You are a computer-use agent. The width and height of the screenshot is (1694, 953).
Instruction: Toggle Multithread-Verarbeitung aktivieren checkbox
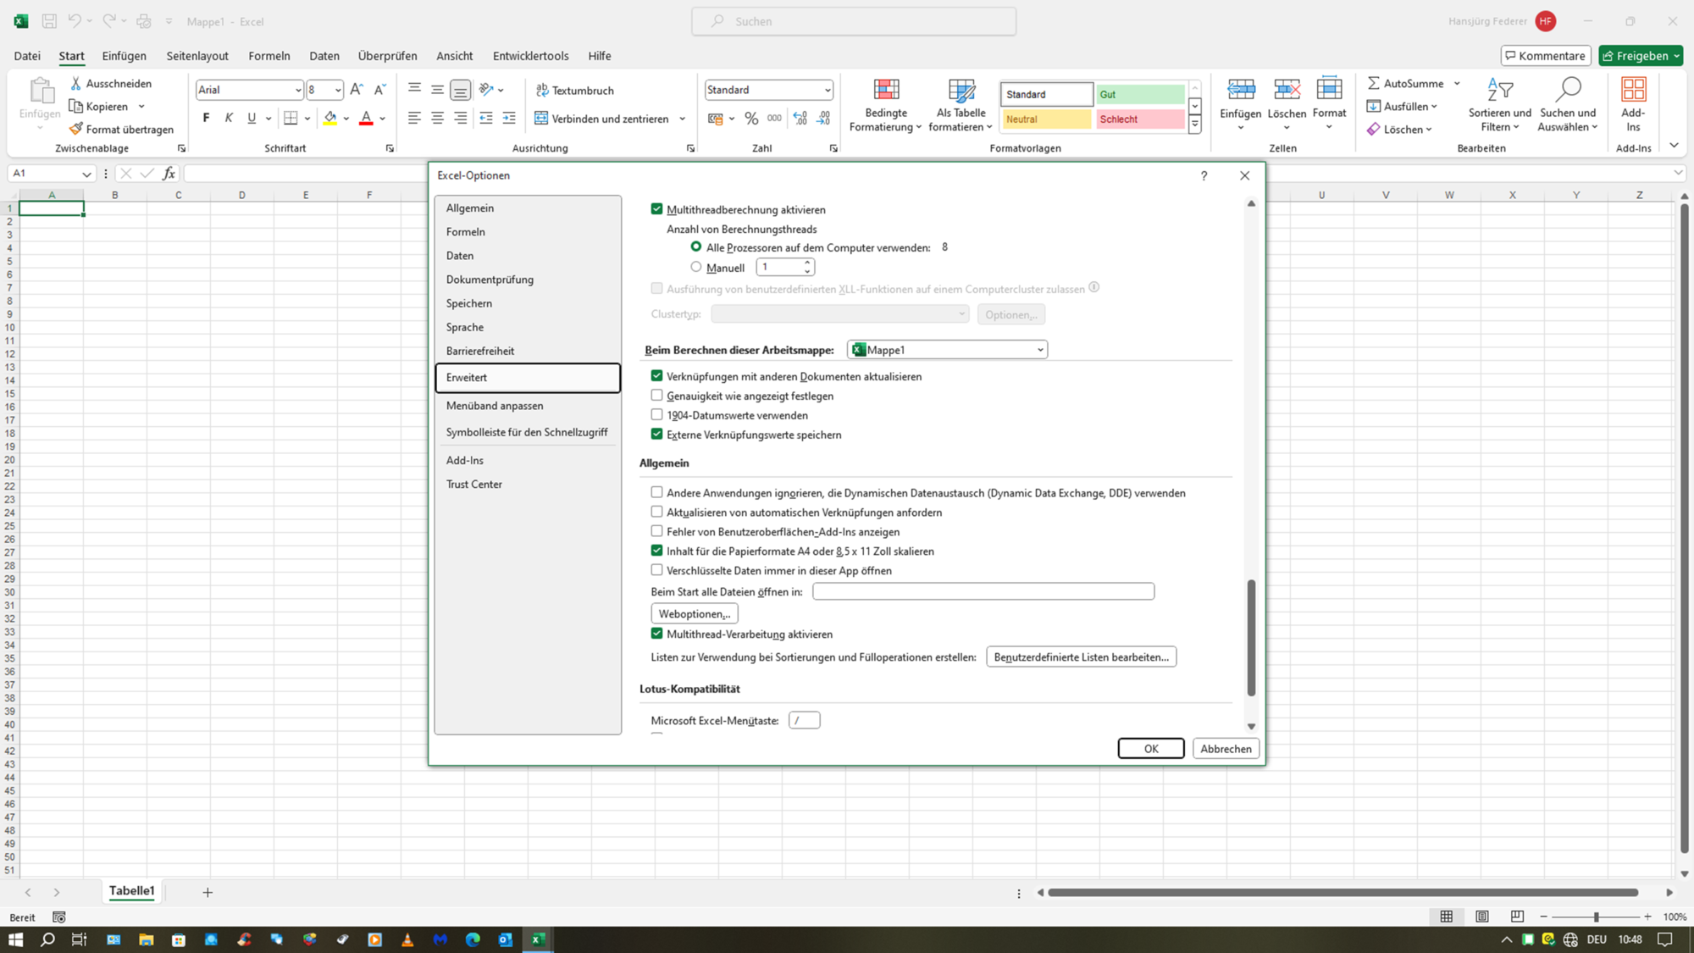click(x=656, y=633)
